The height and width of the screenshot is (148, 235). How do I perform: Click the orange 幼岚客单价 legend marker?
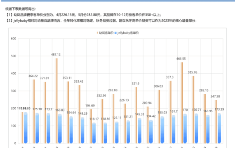click(97, 33)
